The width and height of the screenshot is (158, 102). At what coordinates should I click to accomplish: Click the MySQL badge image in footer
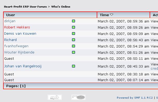coord(55,97)
